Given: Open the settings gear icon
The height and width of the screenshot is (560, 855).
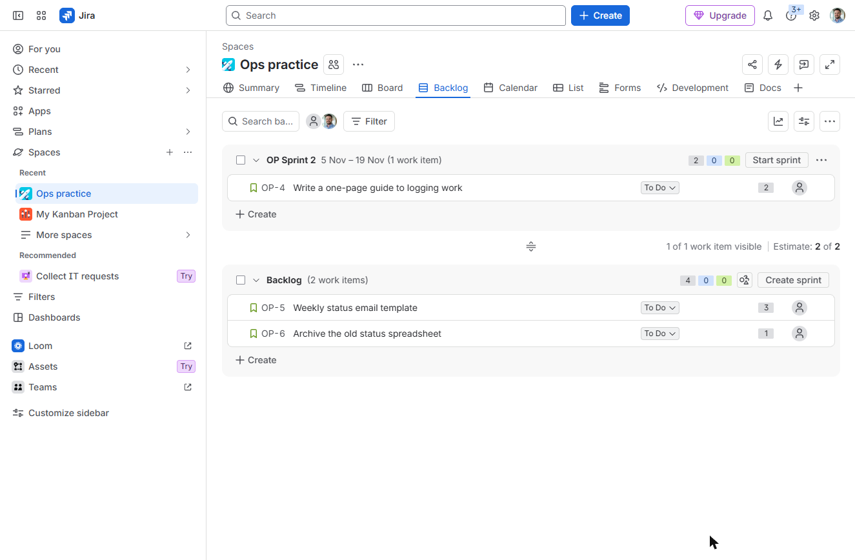Looking at the screenshot, I should (814, 15).
